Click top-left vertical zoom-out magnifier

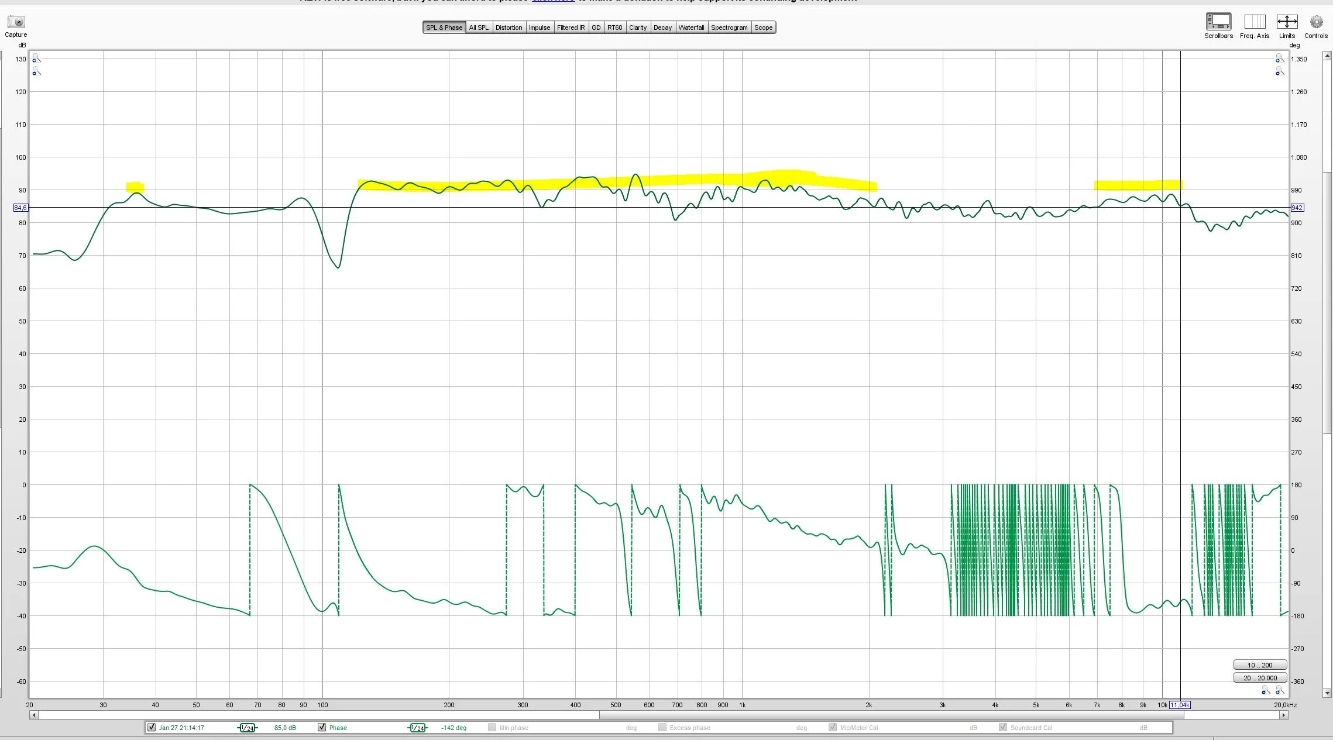tap(36, 71)
